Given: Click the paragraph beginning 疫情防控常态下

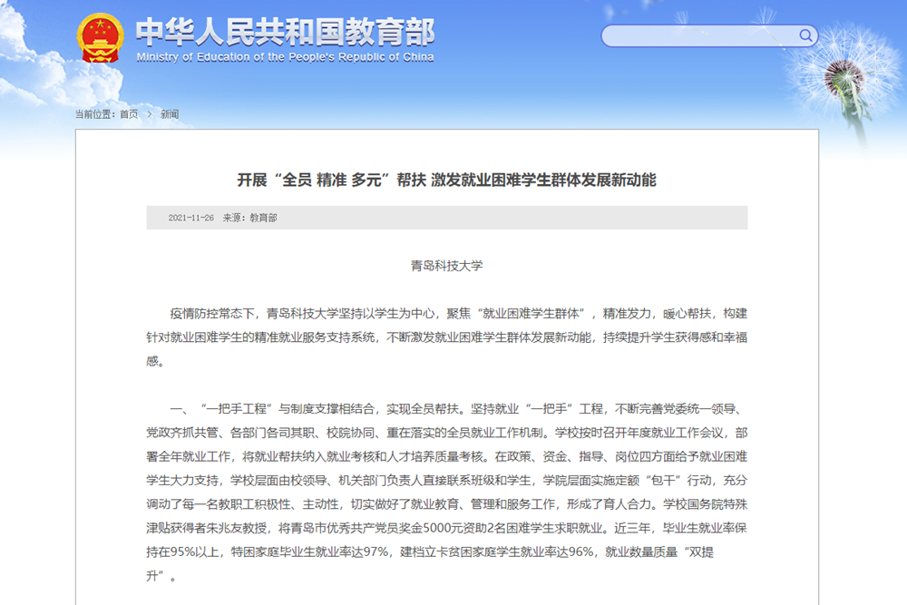Looking at the screenshot, I should click(x=446, y=337).
